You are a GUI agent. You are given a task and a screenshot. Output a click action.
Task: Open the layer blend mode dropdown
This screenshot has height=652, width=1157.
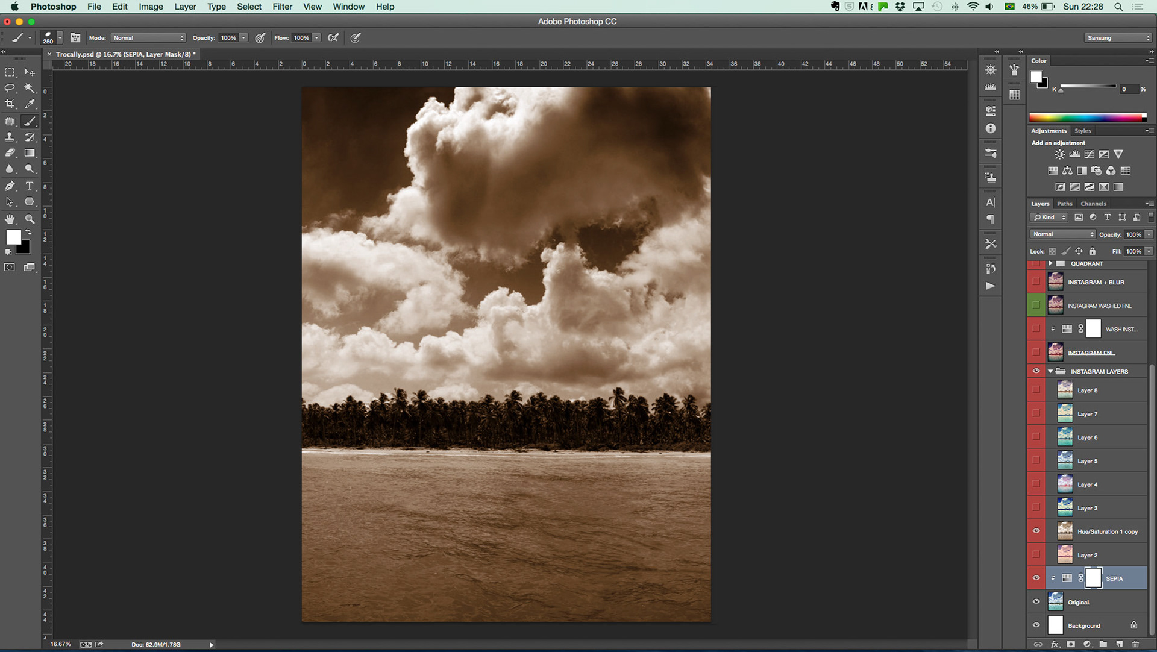click(x=1062, y=234)
